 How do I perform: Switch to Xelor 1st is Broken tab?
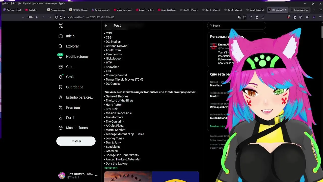coord(145,10)
